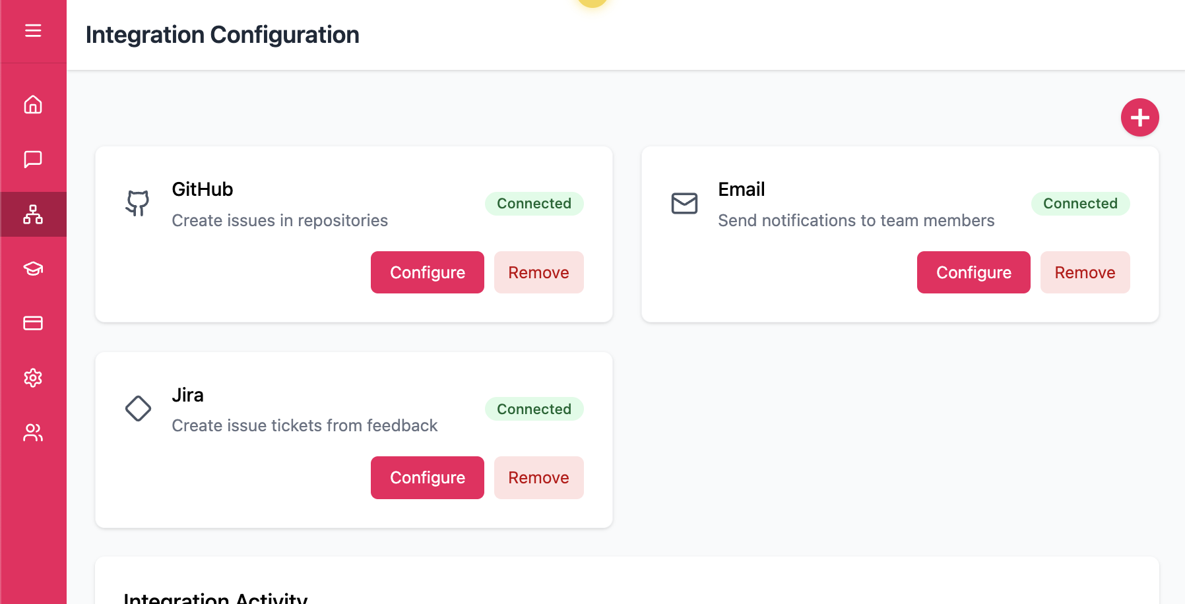Click Email's Connected status badge
Image resolution: width=1185 pixels, height=604 pixels.
point(1080,204)
